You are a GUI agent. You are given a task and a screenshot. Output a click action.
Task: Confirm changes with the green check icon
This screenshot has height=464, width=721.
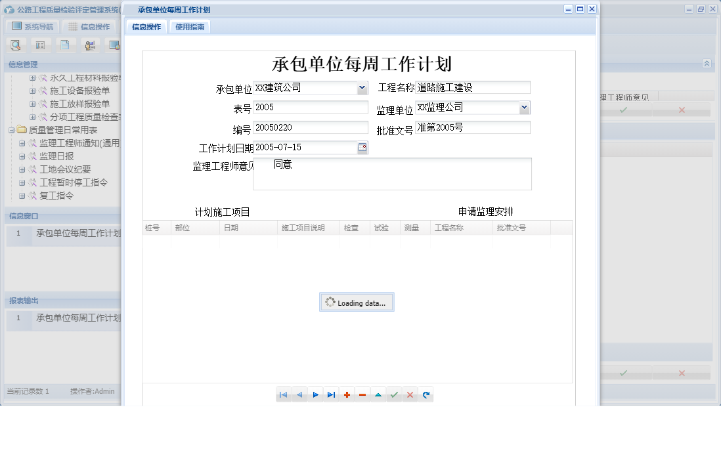click(x=394, y=394)
